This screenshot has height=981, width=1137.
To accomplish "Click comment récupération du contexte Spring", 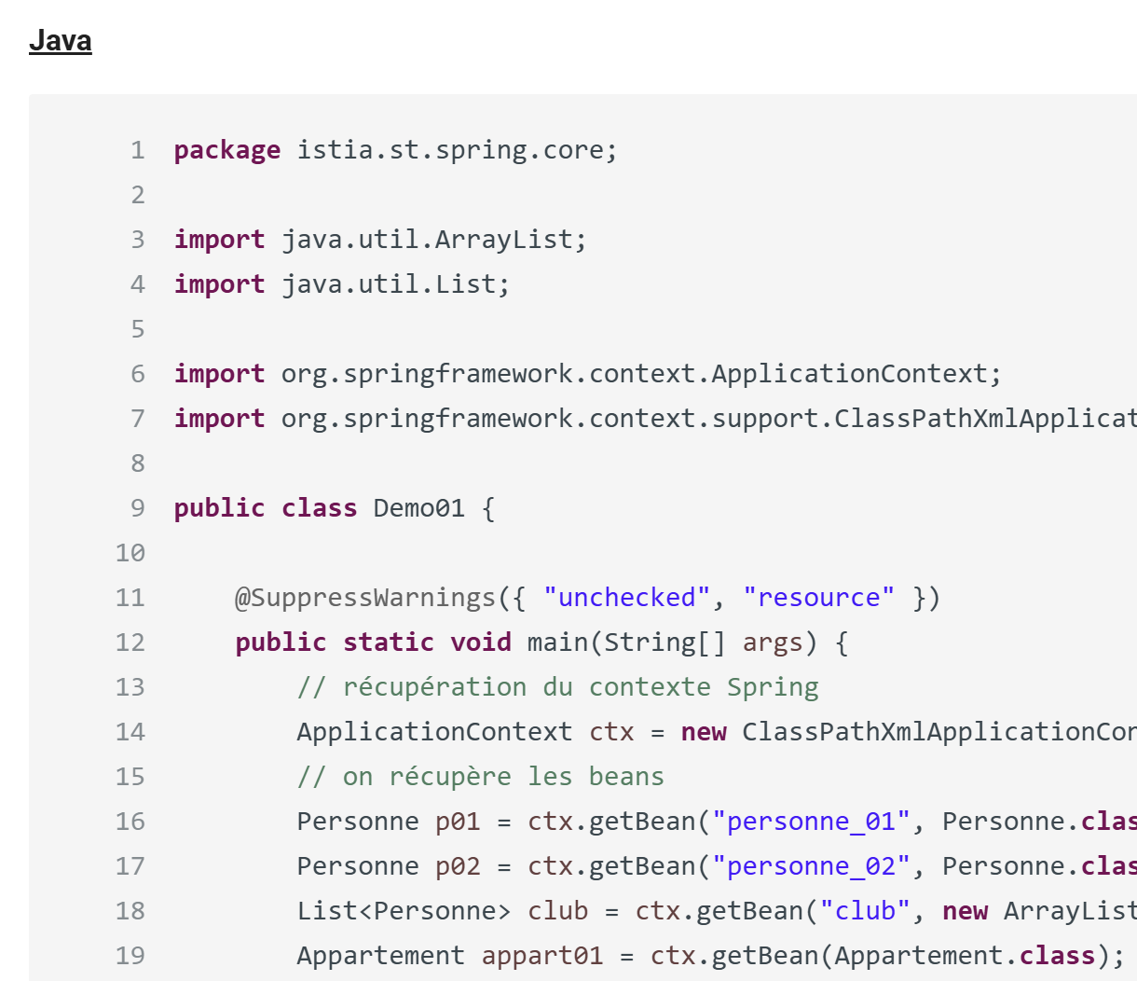I will [x=557, y=687].
